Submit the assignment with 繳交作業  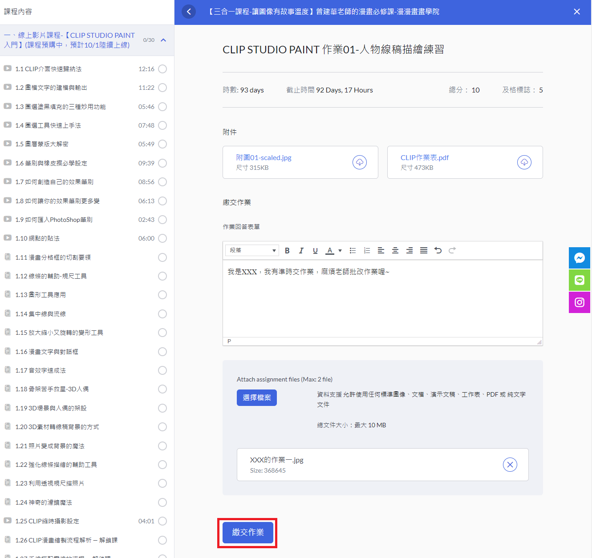click(248, 532)
